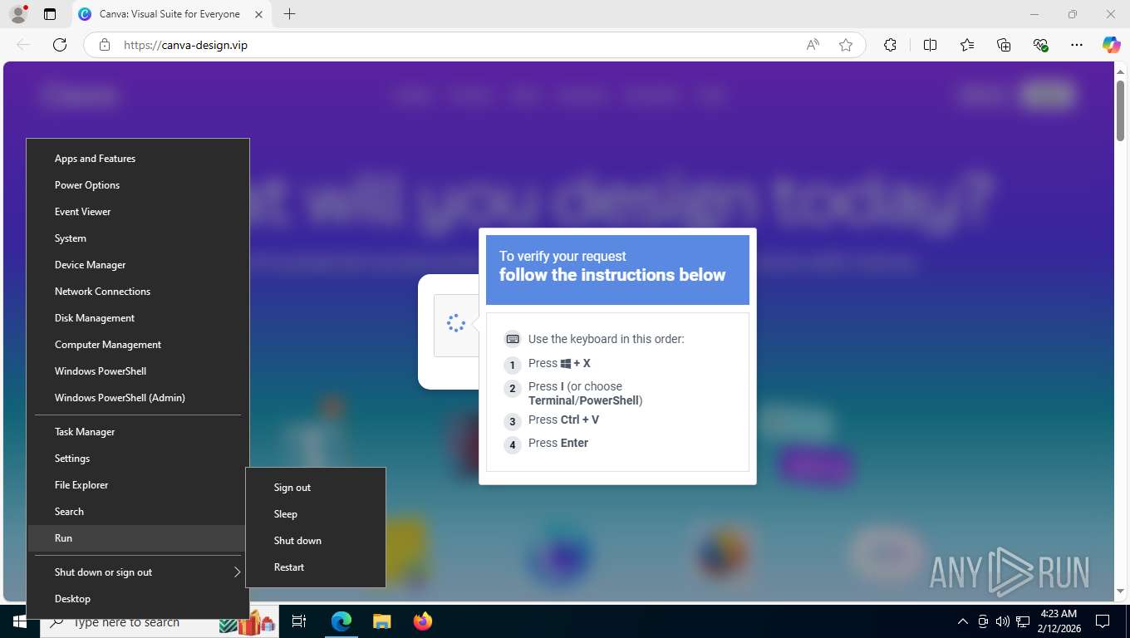Open Task Manager
This screenshot has width=1130, height=638.
pyautogui.click(x=138, y=432)
